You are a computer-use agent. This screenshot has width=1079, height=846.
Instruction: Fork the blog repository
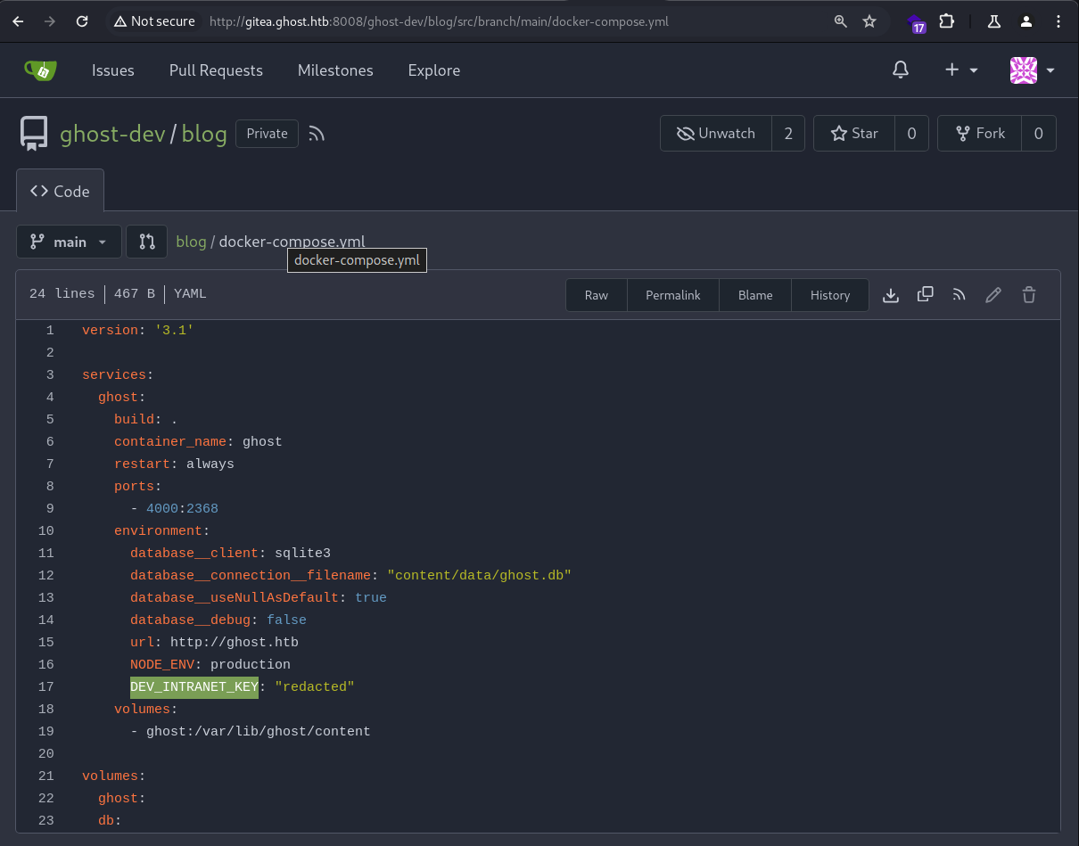click(x=980, y=134)
